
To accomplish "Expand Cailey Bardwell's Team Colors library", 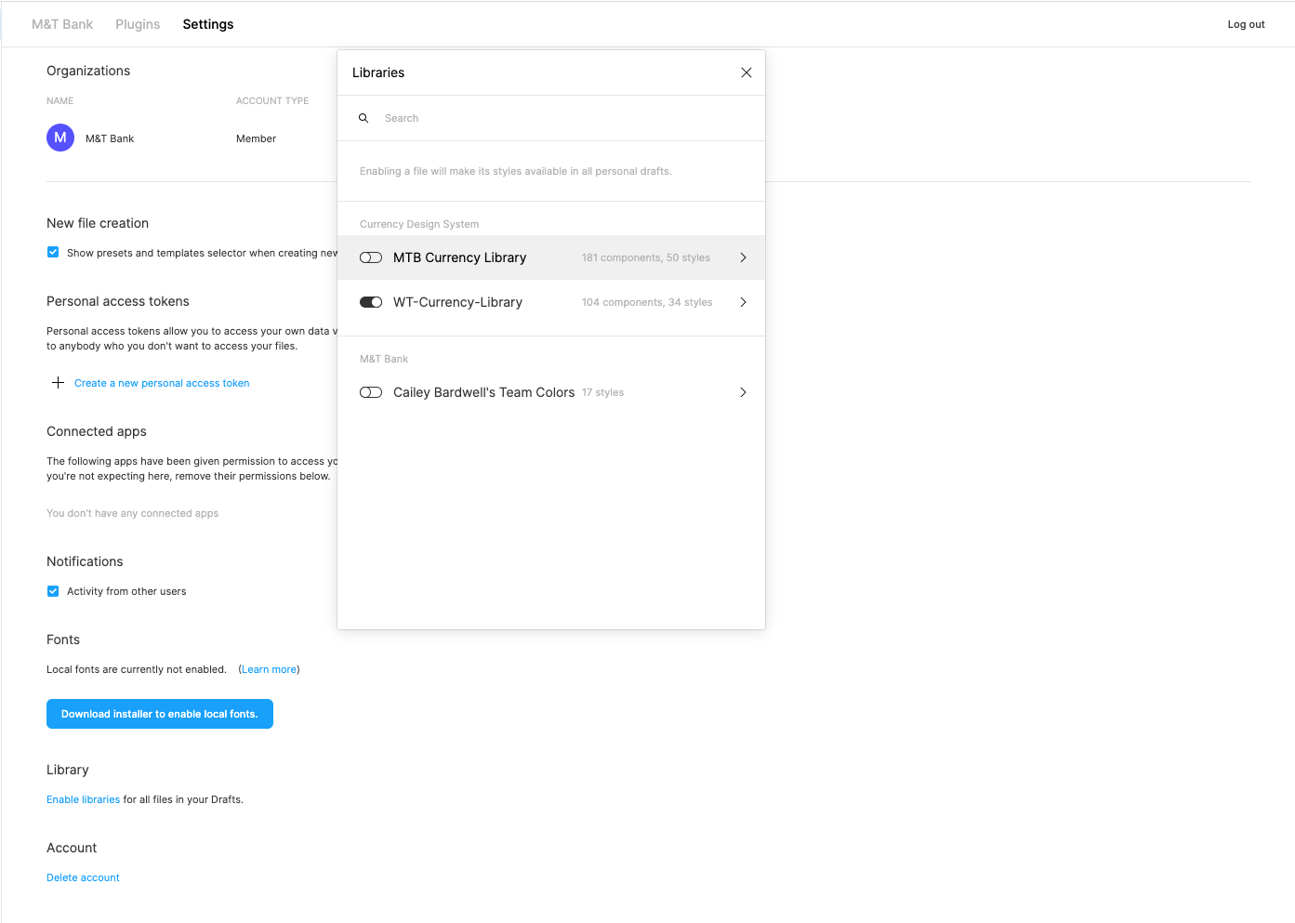I will tap(743, 392).
